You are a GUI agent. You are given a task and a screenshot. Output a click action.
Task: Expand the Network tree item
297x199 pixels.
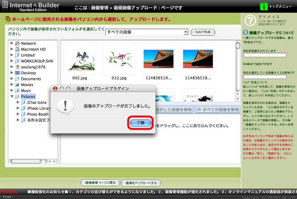point(12,43)
